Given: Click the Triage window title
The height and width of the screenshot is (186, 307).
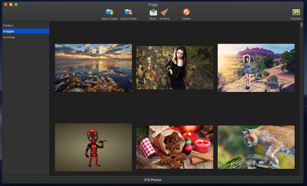Looking at the screenshot, I should coord(153,5).
